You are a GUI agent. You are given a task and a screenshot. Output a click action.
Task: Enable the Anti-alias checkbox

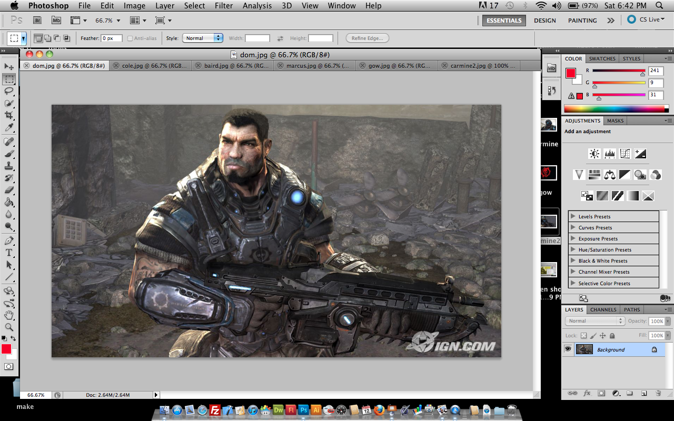click(130, 38)
